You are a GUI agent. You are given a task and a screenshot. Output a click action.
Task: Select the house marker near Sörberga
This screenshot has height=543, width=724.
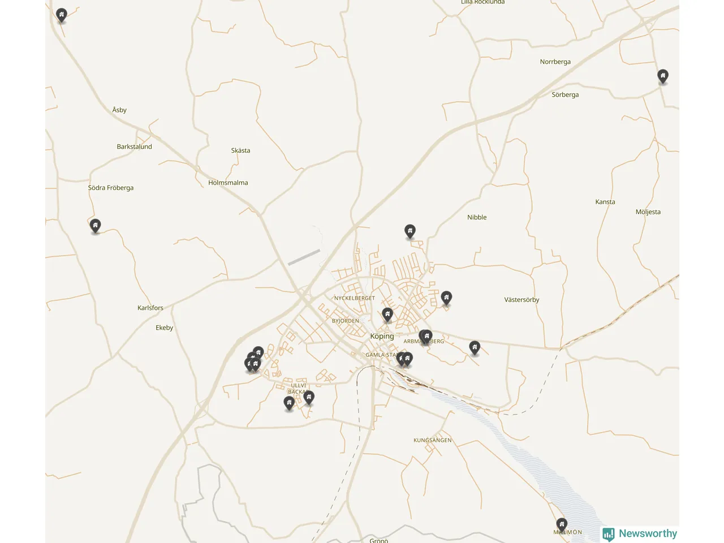(x=663, y=76)
